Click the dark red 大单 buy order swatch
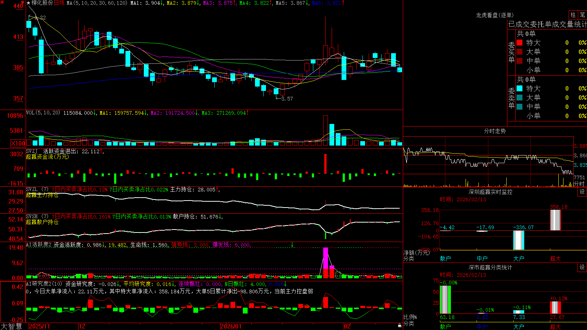 pos(519,52)
